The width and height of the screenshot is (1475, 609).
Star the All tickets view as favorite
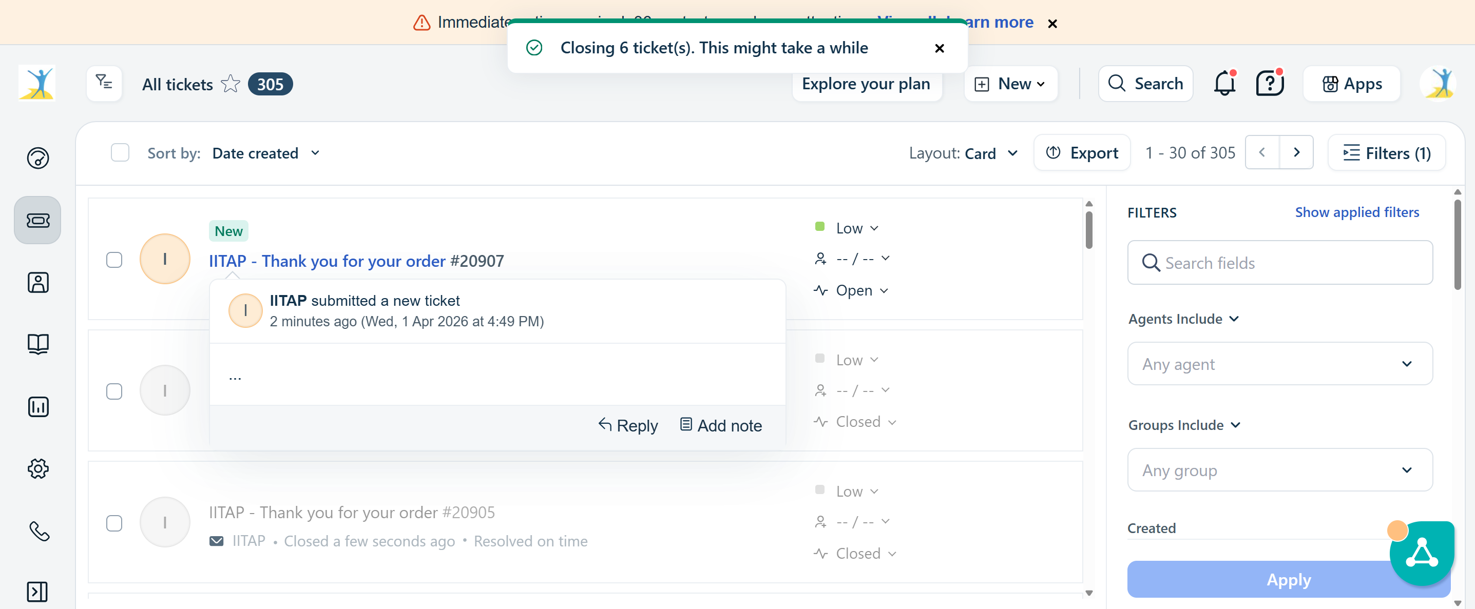[x=231, y=84]
